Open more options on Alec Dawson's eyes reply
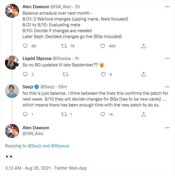 [167, 128]
